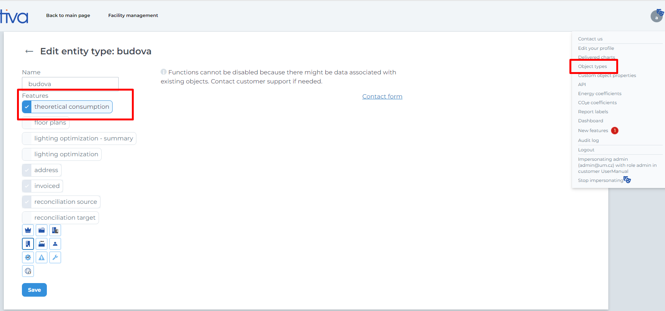Open the Contact form link
This screenshot has height=311, width=665.
click(382, 97)
